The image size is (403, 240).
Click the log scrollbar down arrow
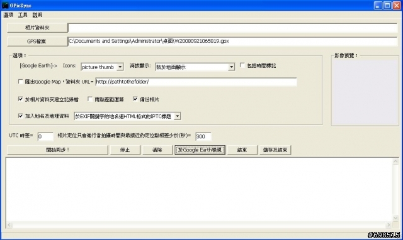[395, 218]
